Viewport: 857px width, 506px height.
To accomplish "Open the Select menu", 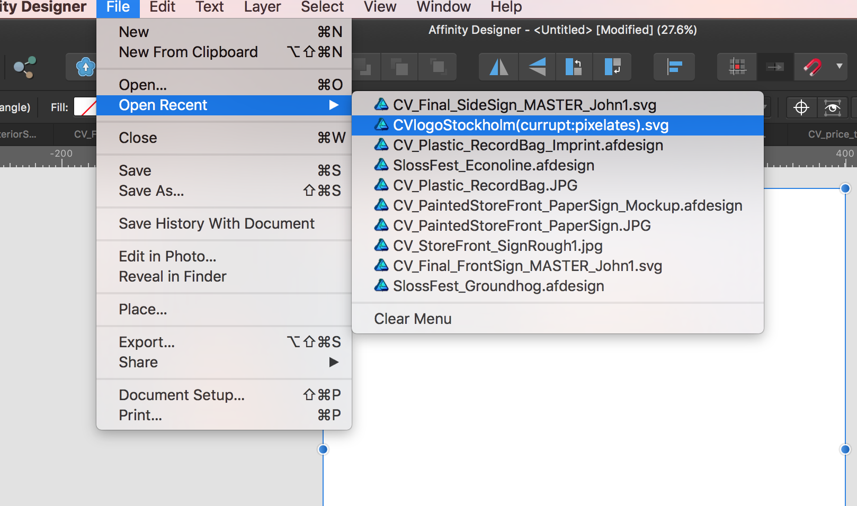I will point(322,7).
